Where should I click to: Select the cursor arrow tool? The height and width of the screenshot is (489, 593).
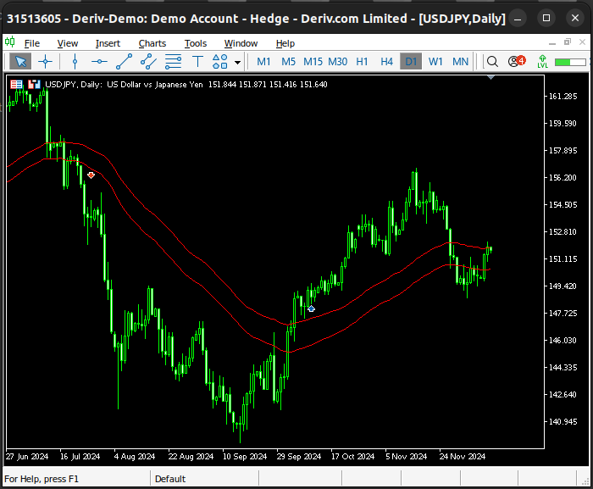click(20, 61)
